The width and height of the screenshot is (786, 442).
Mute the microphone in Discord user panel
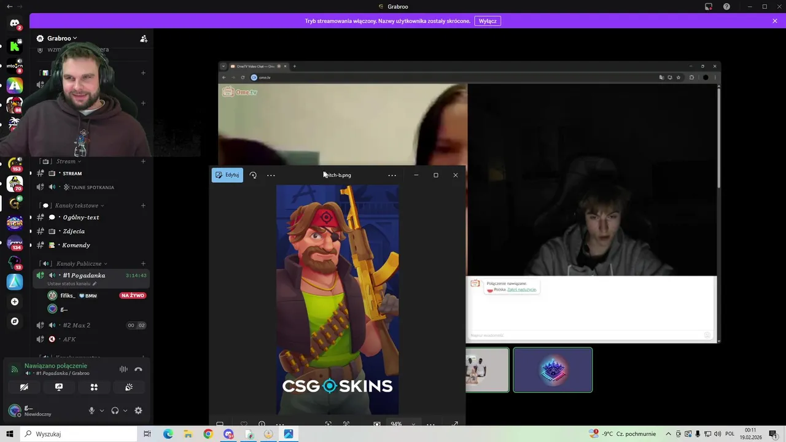coord(91,411)
